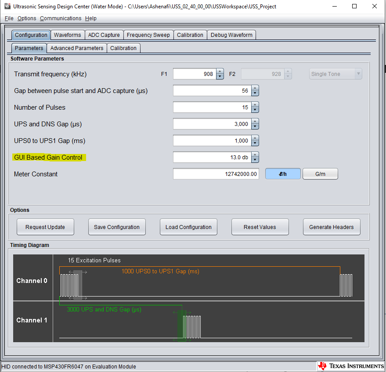Open the Help menu
Image resolution: width=386 pixels, height=372 pixels.
pyautogui.click(x=91, y=18)
